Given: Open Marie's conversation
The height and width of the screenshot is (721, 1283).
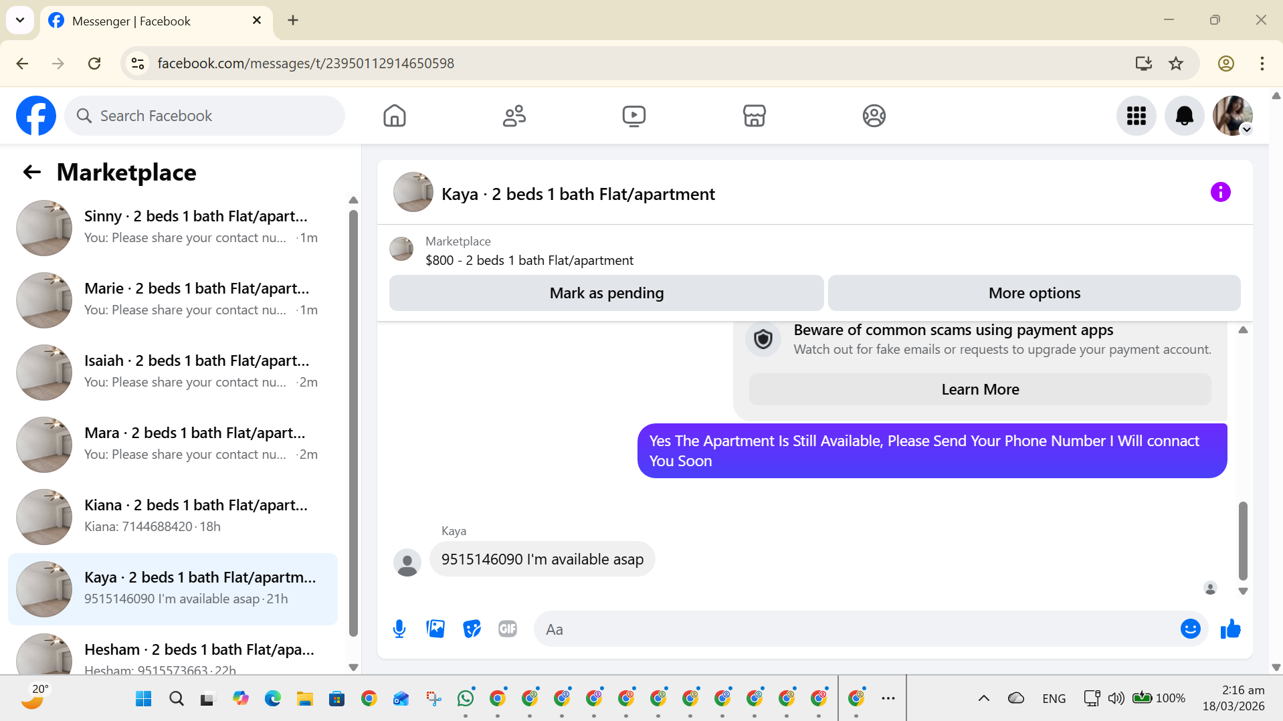Looking at the screenshot, I should click(x=173, y=300).
